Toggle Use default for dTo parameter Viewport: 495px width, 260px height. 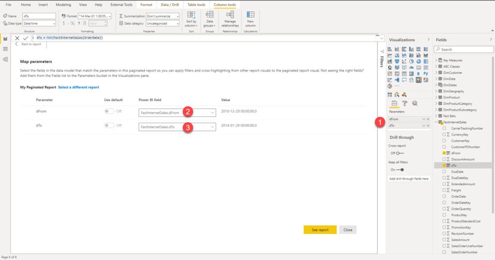[109, 125]
